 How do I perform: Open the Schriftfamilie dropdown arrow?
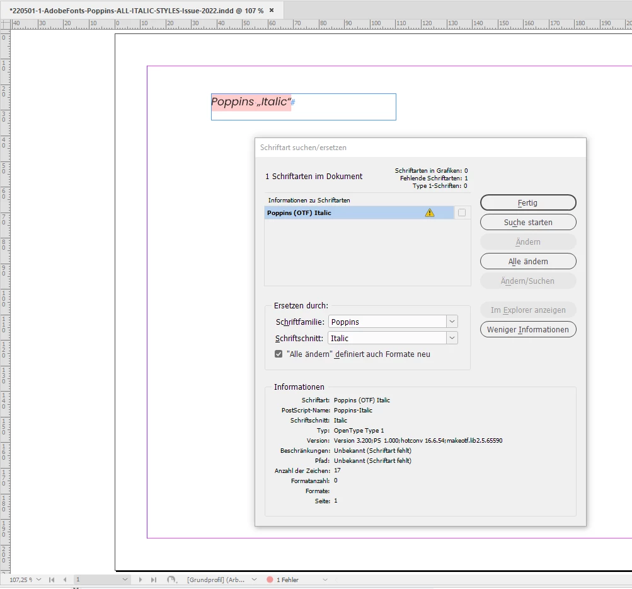452,322
